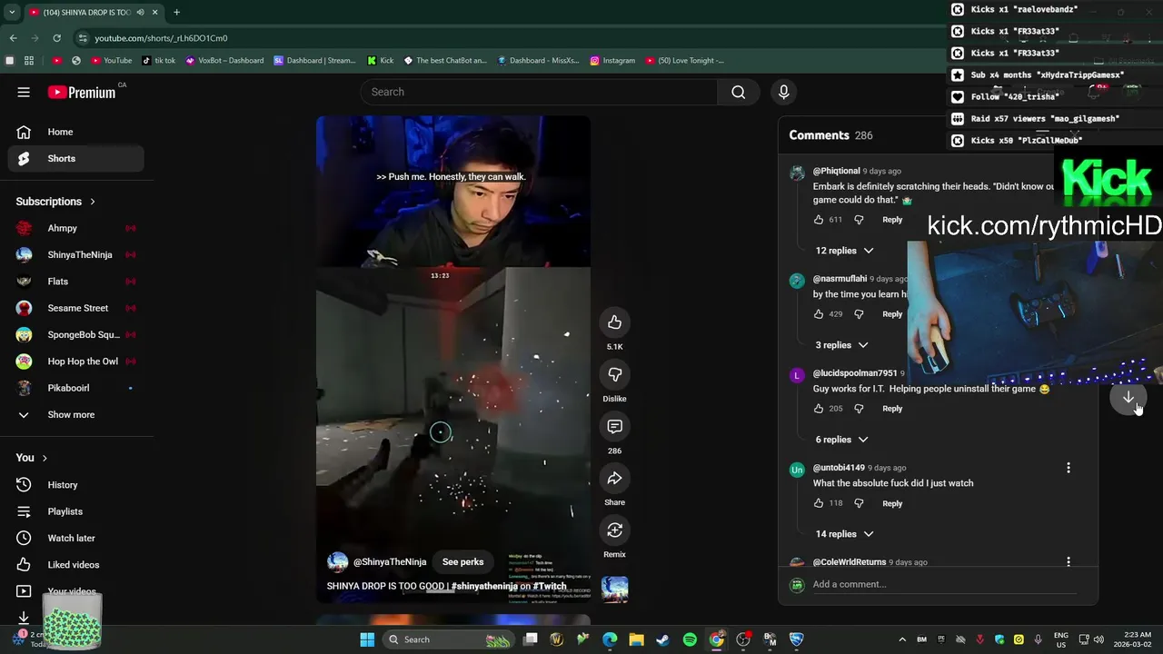The width and height of the screenshot is (1163, 654).
Task: Start voice search with the microphone icon
Action: (x=783, y=92)
